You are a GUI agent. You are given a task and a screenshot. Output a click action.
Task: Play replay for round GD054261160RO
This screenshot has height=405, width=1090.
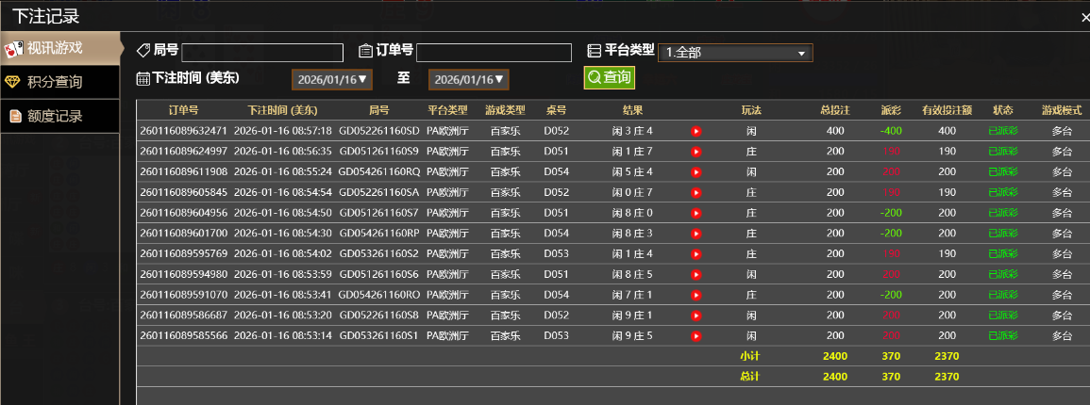696,295
